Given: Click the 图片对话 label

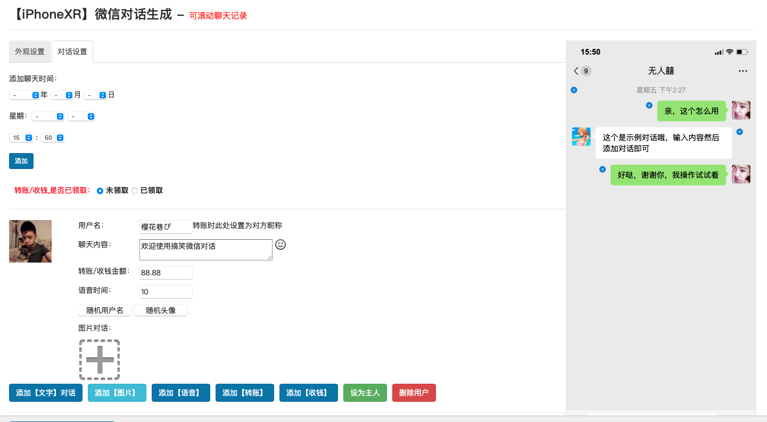Looking at the screenshot, I should tap(95, 328).
